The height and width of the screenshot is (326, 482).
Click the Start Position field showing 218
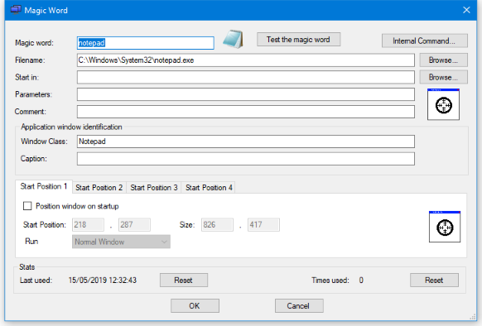(x=89, y=224)
